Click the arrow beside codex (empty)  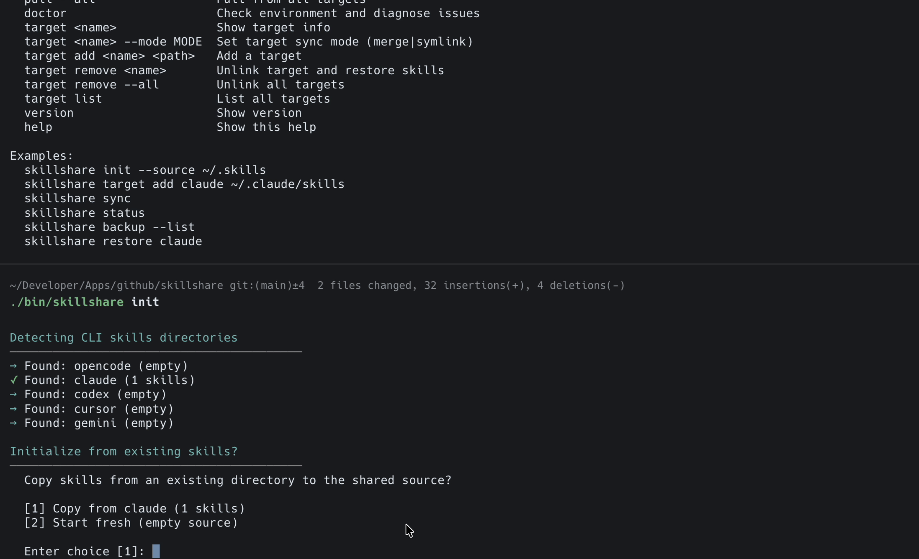[x=13, y=394]
